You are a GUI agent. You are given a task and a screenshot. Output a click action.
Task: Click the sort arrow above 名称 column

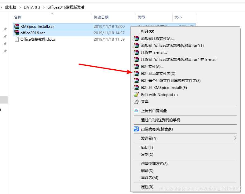pyautogui.click(x=52, y=14)
